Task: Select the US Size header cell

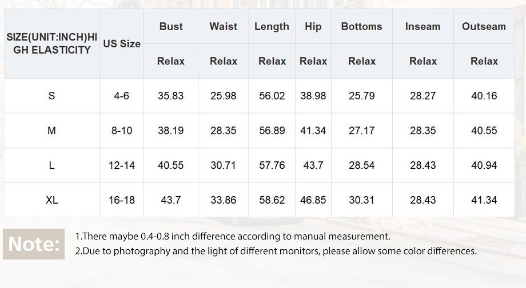Action: pos(122,44)
